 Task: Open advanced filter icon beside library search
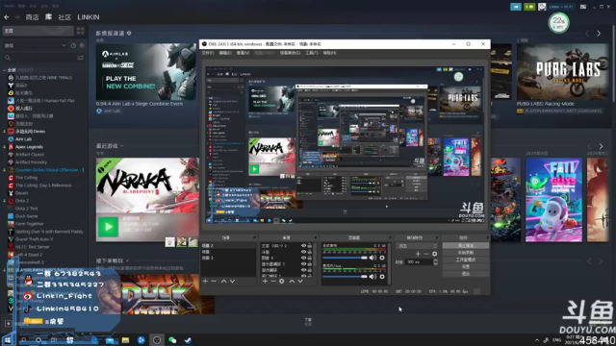(x=81, y=58)
